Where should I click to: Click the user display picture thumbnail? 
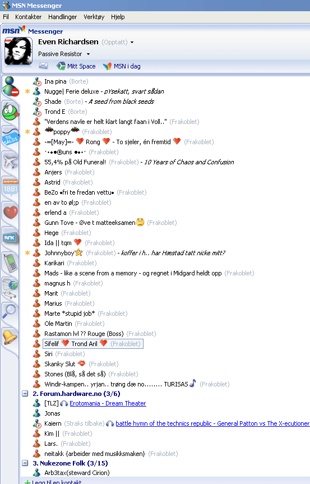pyautogui.click(x=18, y=51)
